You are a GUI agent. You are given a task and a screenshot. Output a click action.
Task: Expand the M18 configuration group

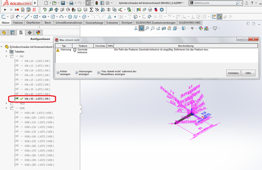tap(6, 104)
